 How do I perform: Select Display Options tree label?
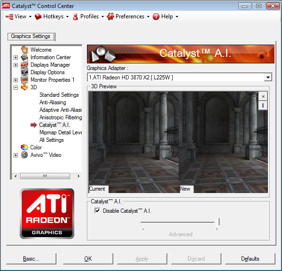[47, 72]
